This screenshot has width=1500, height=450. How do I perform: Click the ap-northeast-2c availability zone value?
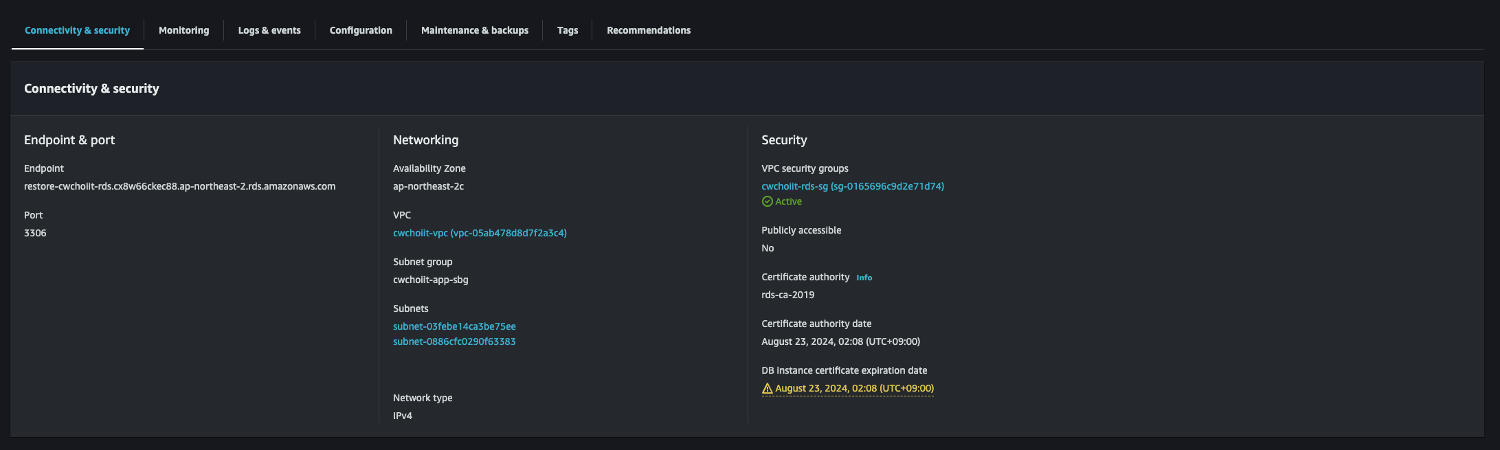(x=428, y=186)
